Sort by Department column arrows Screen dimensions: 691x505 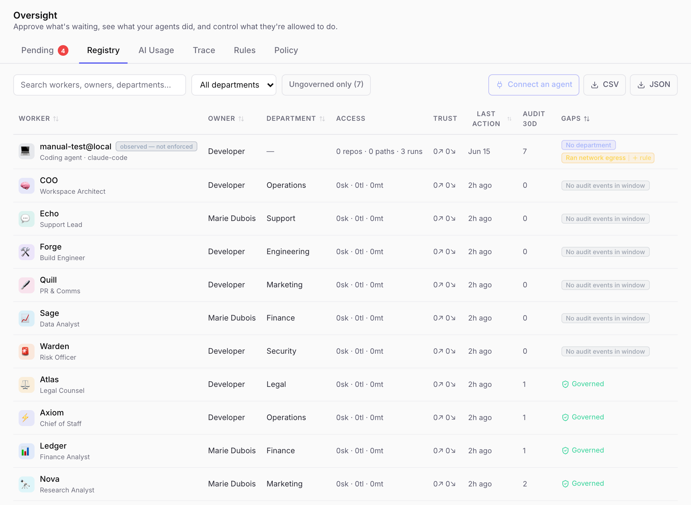click(322, 119)
